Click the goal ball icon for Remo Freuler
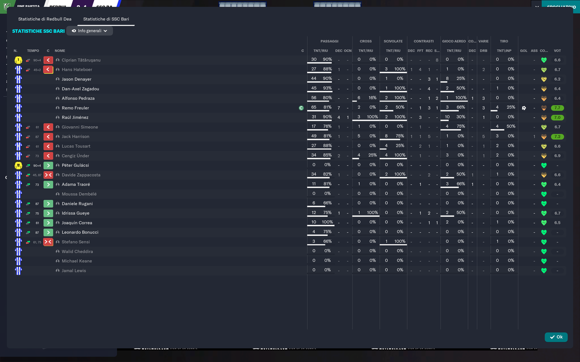This screenshot has height=362, width=580. [x=524, y=108]
